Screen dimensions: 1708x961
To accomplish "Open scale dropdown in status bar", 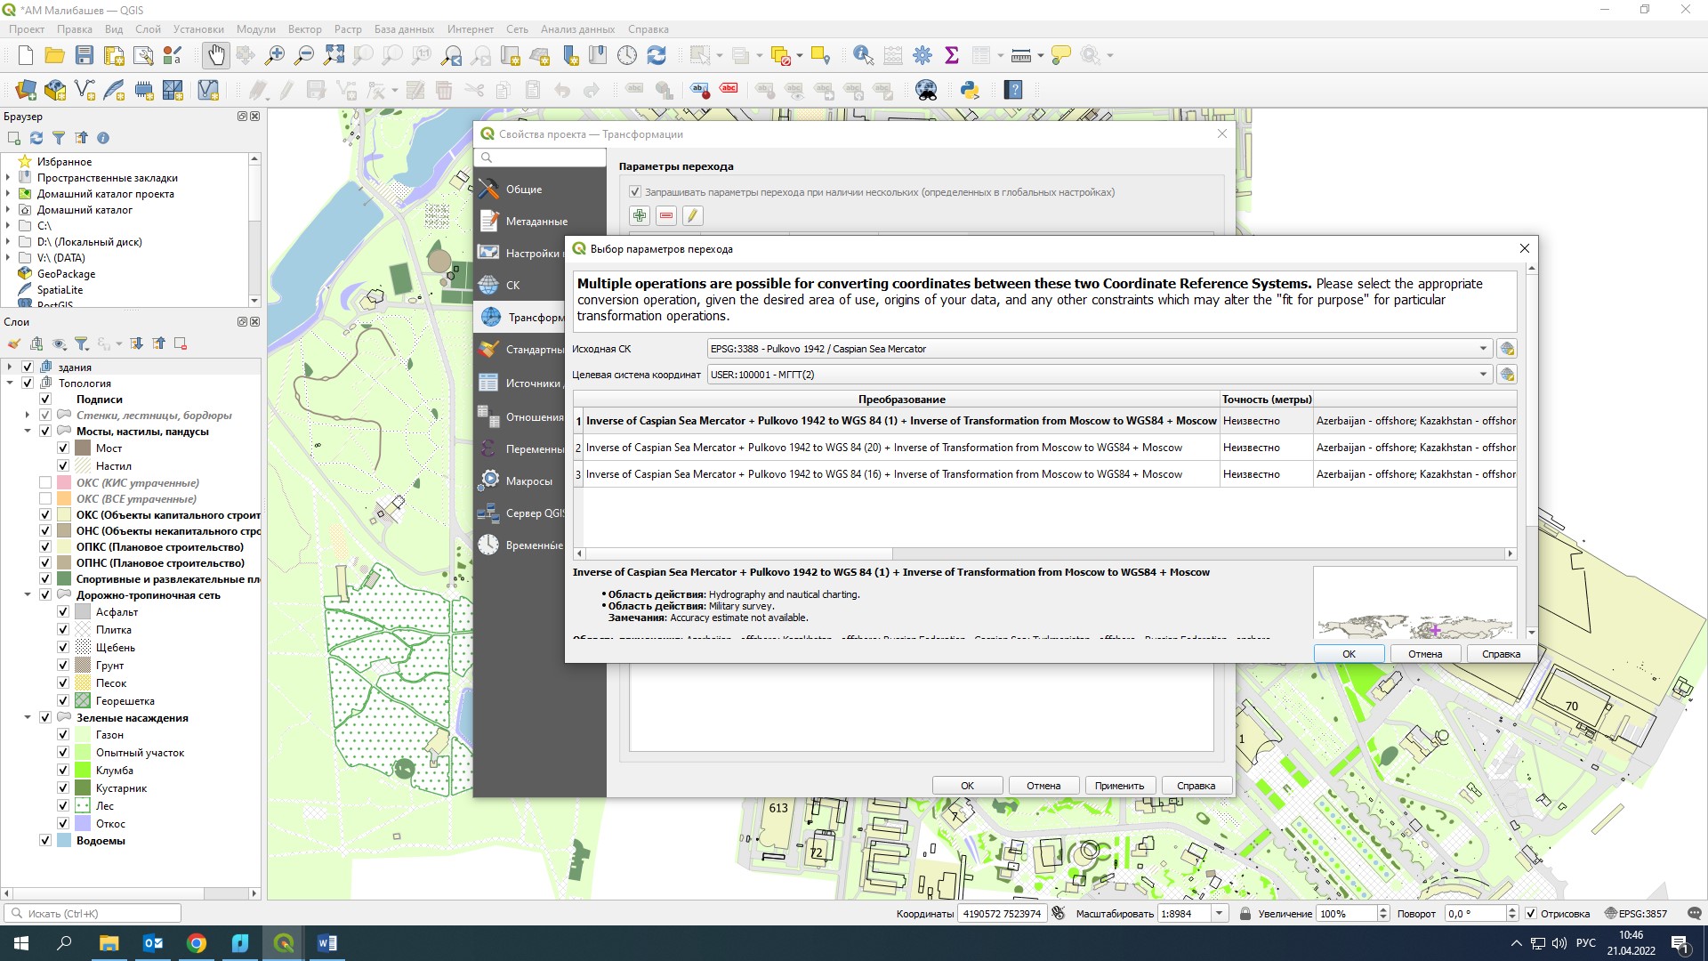I will click(1220, 913).
